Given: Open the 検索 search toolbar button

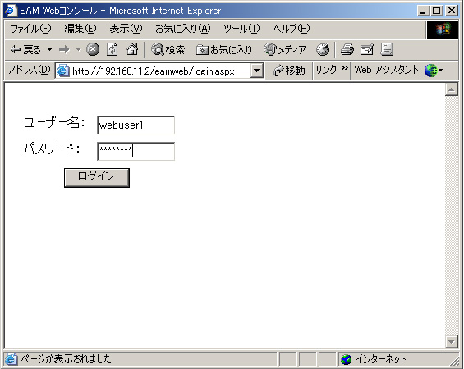Looking at the screenshot, I should pos(168,50).
